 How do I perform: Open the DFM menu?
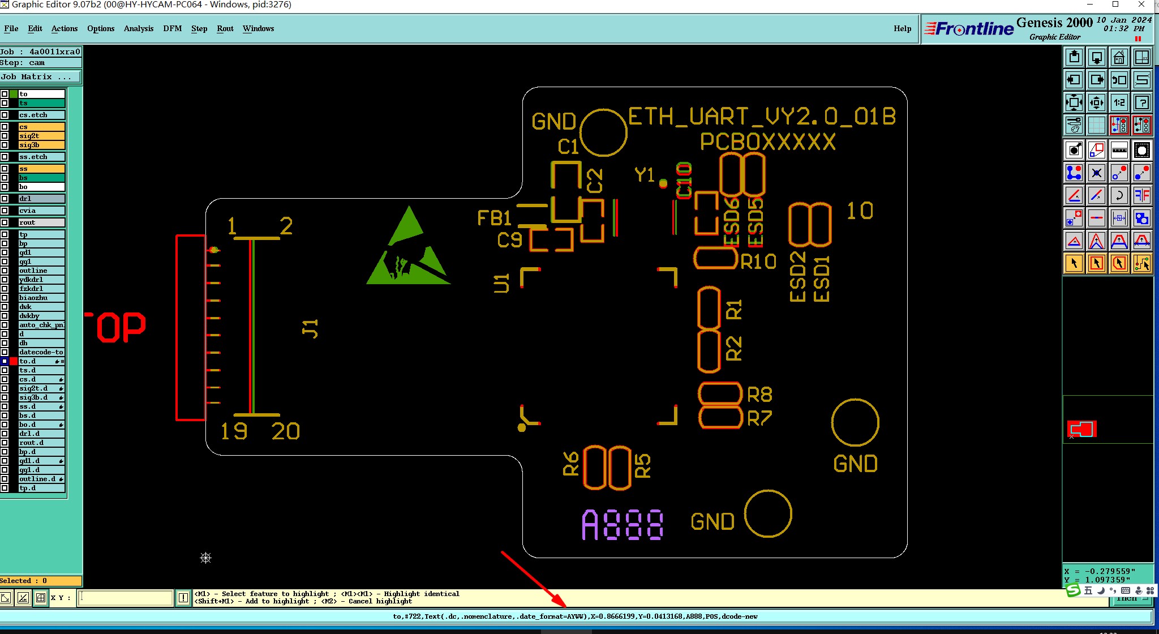click(x=172, y=28)
